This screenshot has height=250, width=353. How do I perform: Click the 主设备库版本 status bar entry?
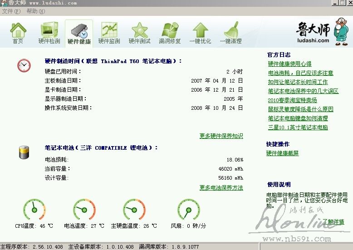[101, 247]
